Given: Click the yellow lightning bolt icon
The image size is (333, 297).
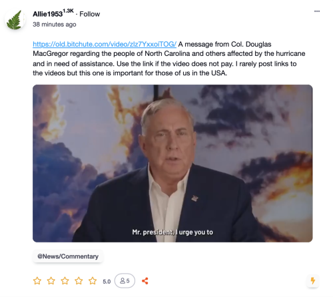Looking at the screenshot, I should point(313,281).
